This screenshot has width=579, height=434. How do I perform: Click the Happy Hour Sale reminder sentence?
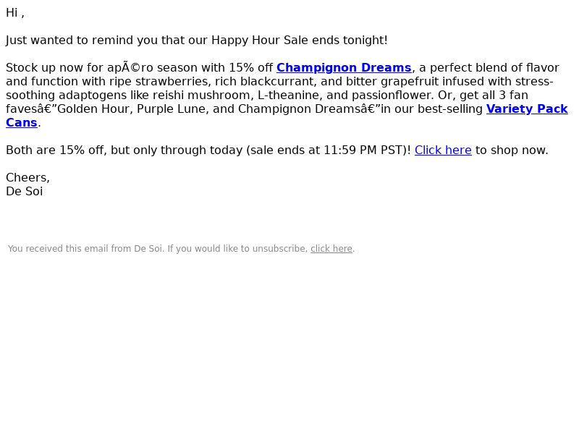click(197, 41)
